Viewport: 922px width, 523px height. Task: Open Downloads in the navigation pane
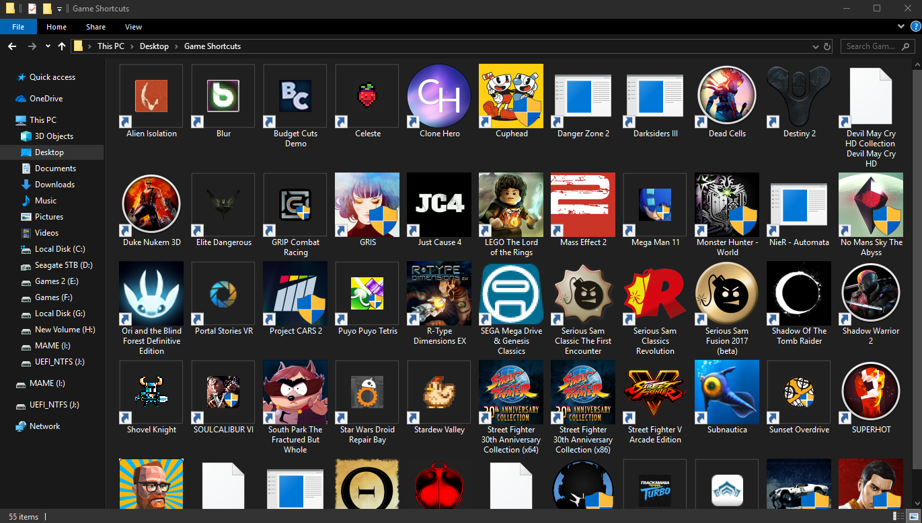pyautogui.click(x=54, y=185)
